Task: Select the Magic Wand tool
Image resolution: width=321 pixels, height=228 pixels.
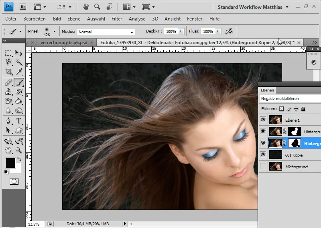Action: [x=18, y=62]
